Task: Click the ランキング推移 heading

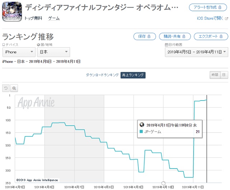Action: coord(28,36)
